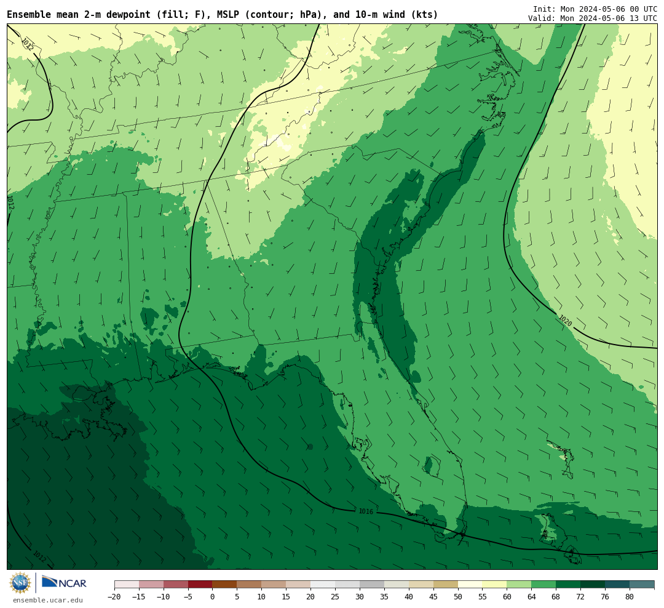
Task: Open the ensemble.ucar.edu link text
Action: point(48,600)
